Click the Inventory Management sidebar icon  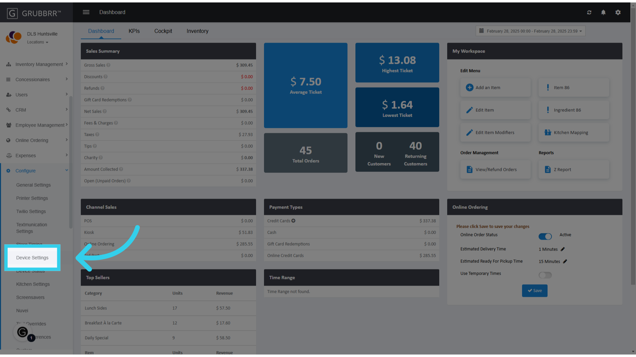[x=9, y=64]
